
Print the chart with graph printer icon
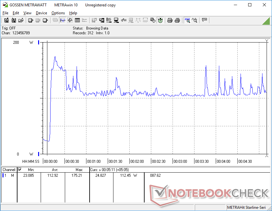click(170, 20)
